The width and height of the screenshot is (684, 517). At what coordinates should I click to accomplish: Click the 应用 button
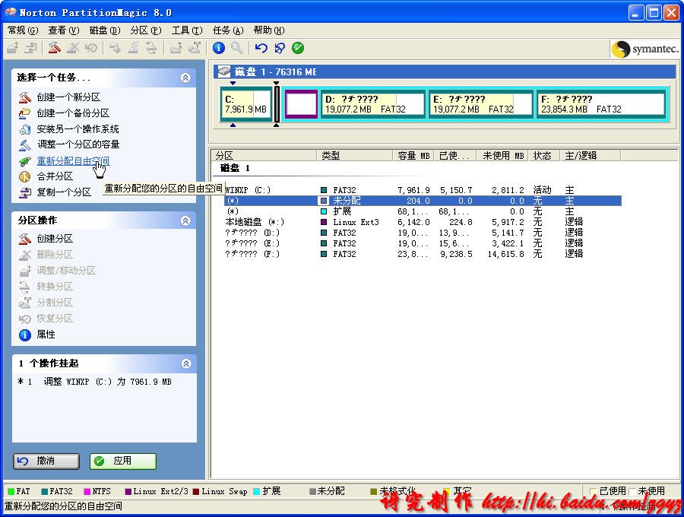pos(123,461)
